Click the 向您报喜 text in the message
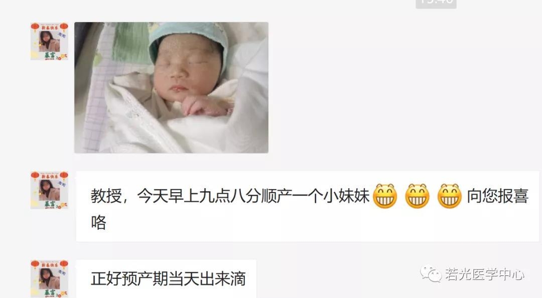Viewport: 542px width, 298px height. click(498, 196)
